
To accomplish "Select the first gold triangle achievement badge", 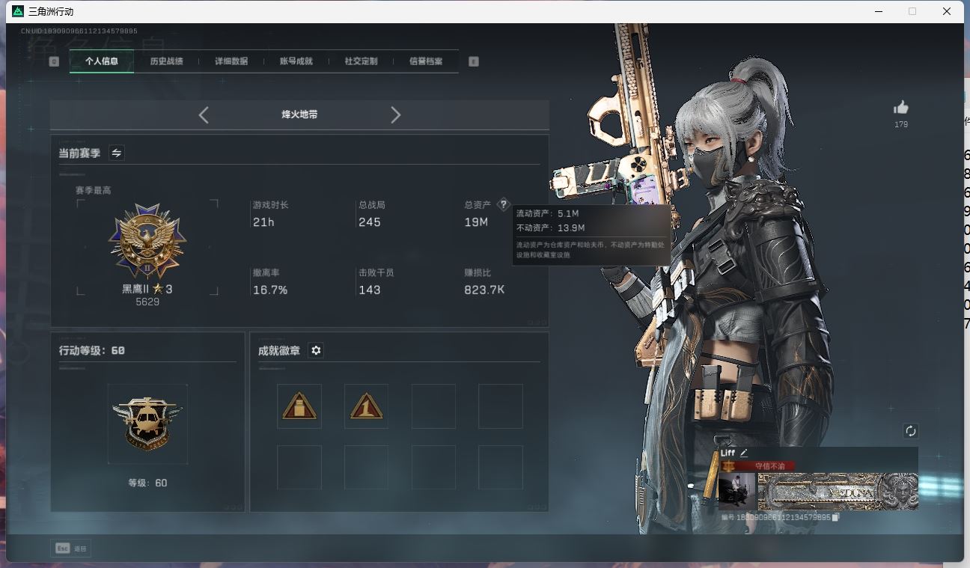I will (x=299, y=406).
